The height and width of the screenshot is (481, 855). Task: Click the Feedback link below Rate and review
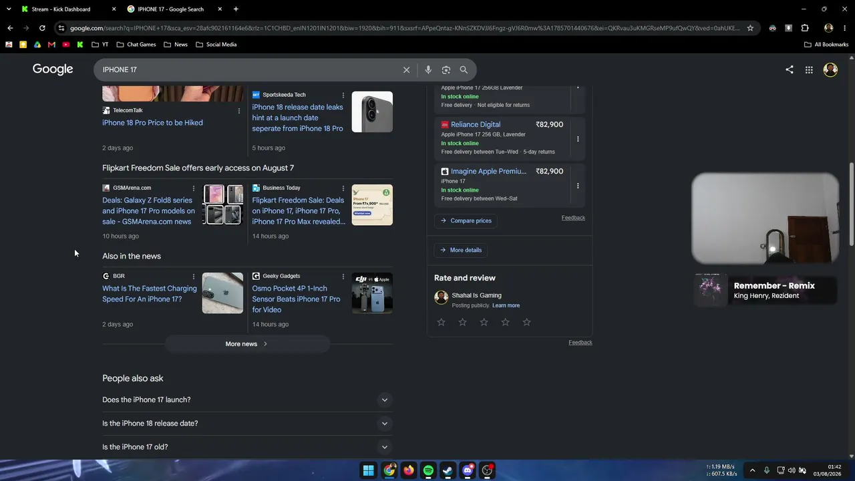(x=580, y=343)
